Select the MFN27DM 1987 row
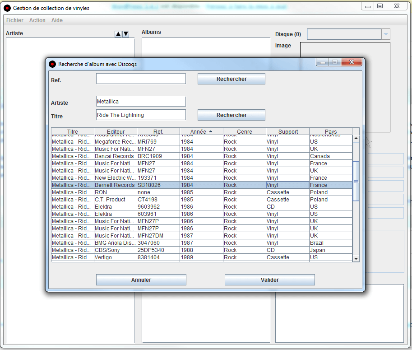Image resolution: width=412 pixels, height=350 pixels. pos(202,236)
